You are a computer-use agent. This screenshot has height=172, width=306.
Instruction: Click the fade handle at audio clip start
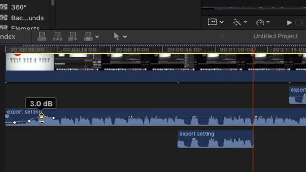click(7, 116)
